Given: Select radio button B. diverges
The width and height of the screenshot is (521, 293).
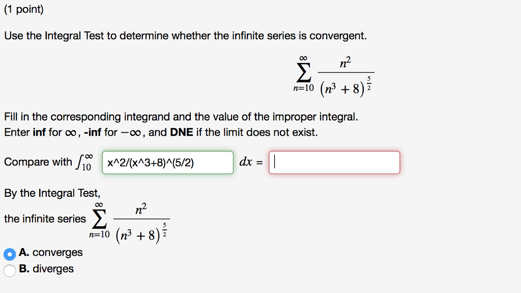Looking at the screenshot, I should coord(9,269).
